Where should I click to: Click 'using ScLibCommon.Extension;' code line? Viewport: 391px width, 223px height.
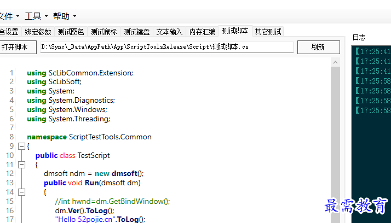pyautogui.click(x=80, y=73)
